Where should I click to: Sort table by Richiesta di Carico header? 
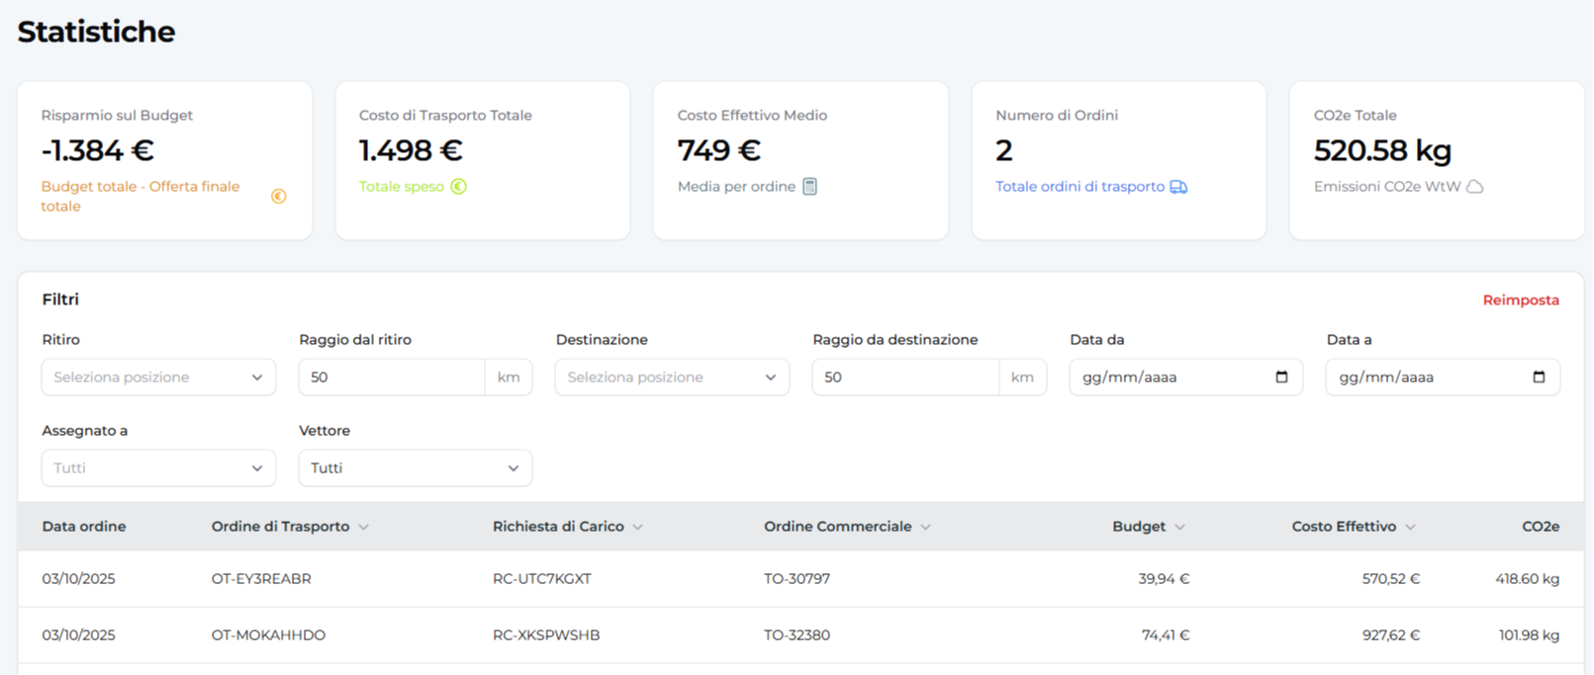pyautogui.click(x=558, y=527)
